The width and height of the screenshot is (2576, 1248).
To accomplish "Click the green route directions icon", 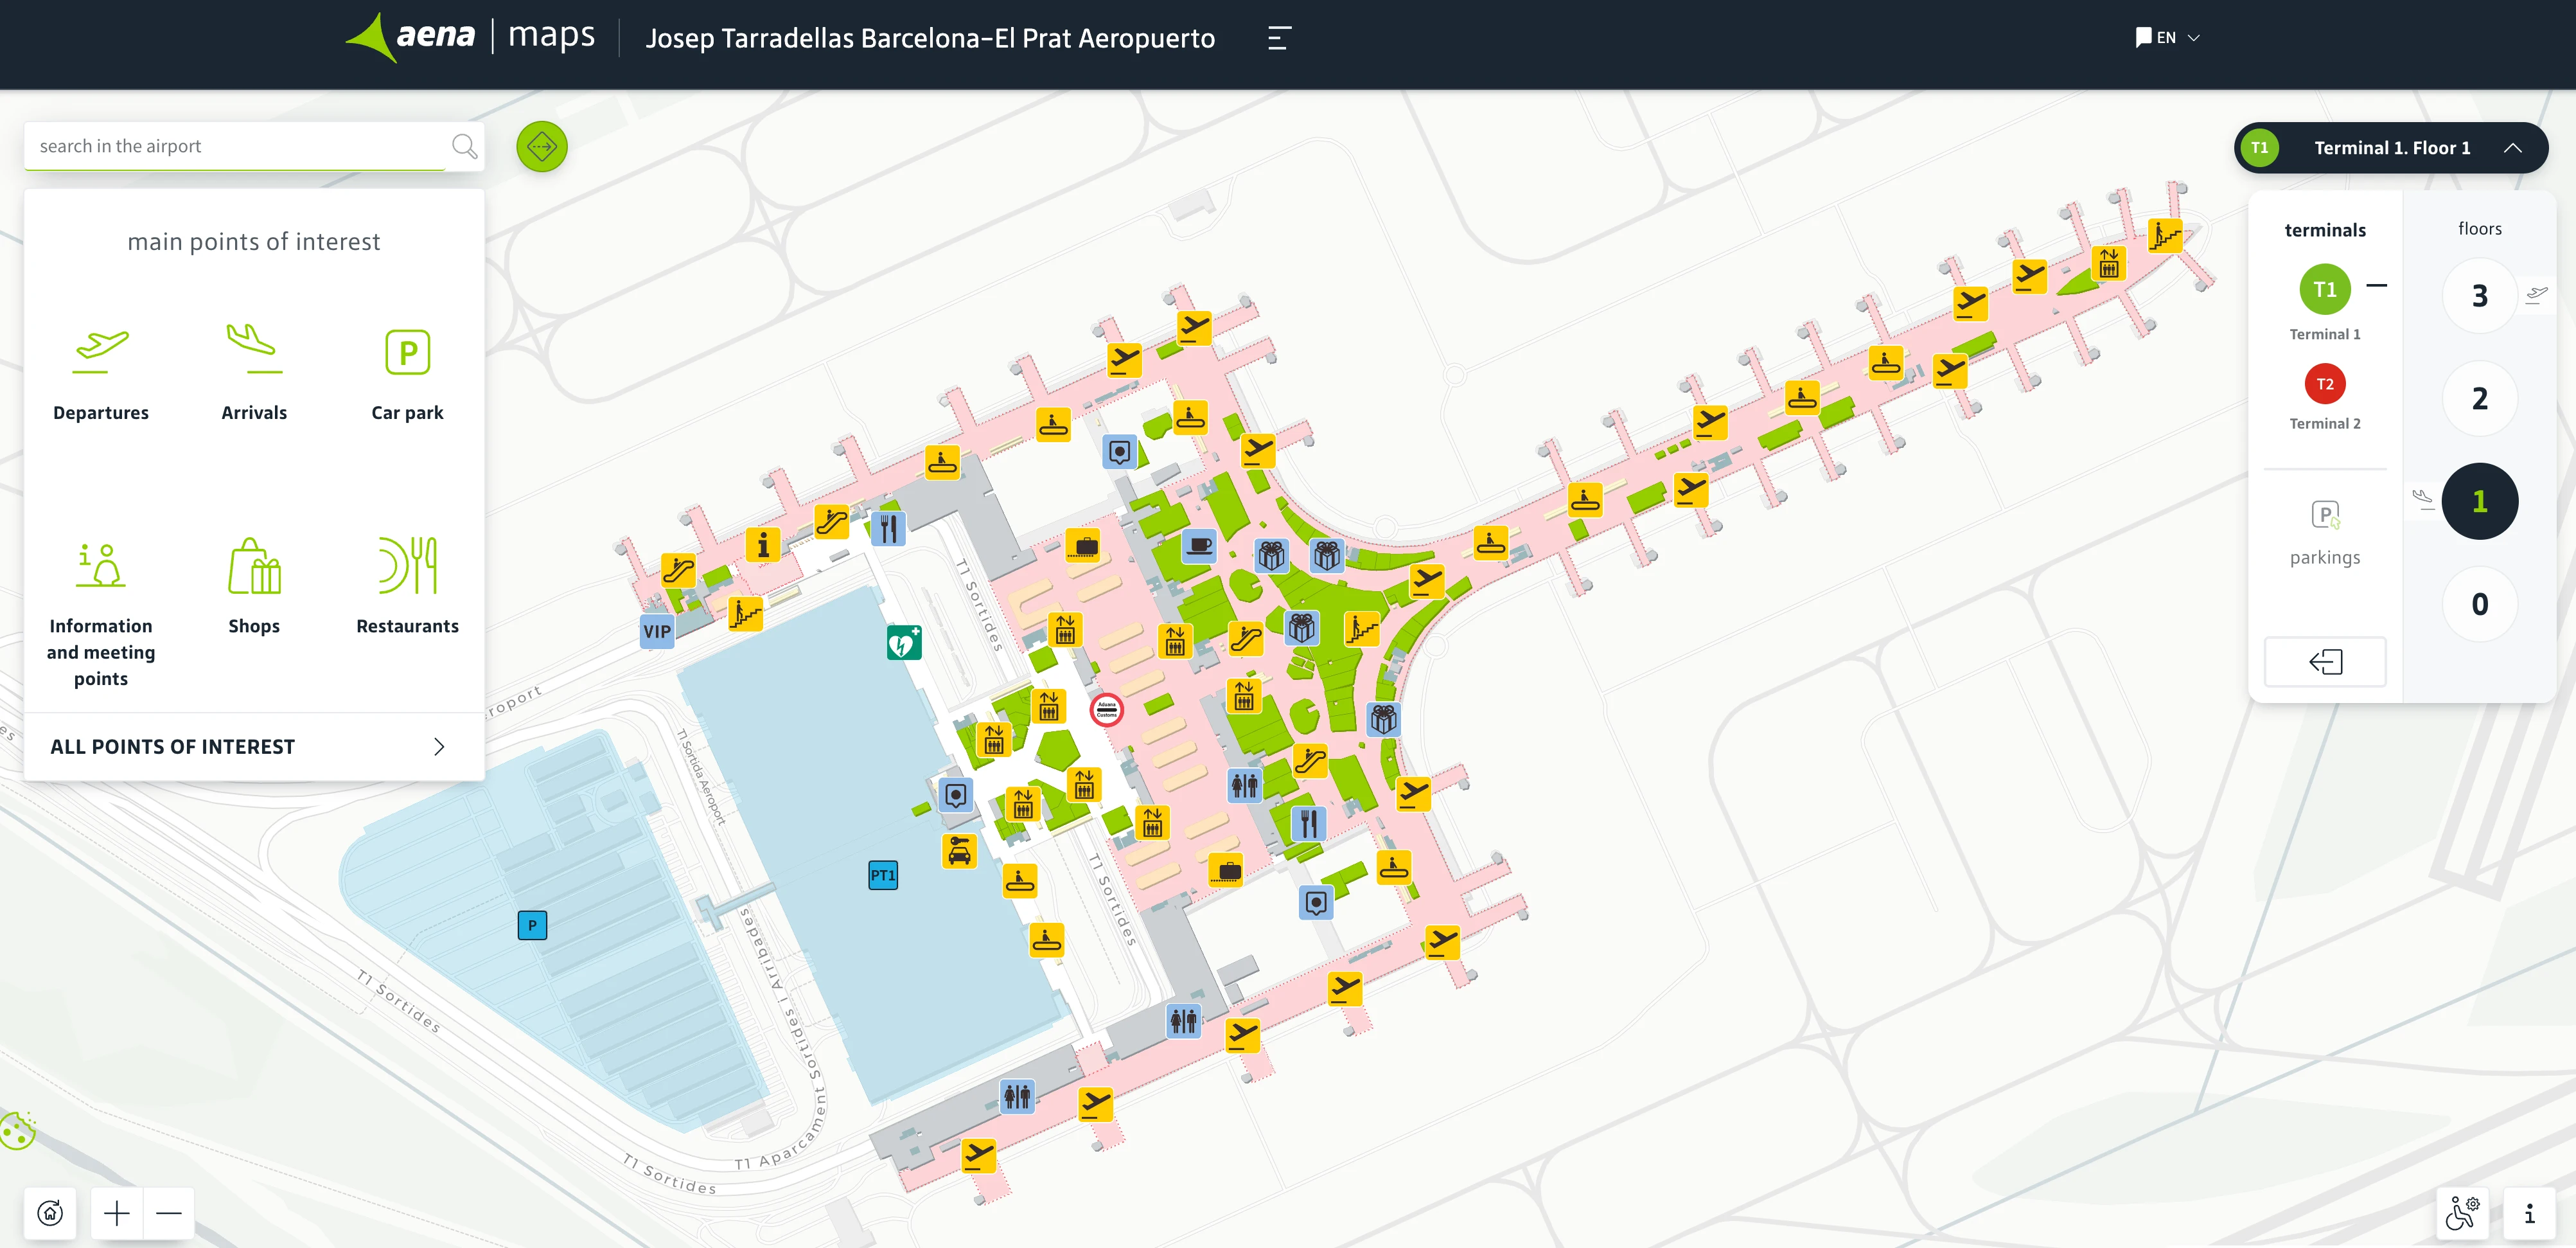I will click(x=541, y=147).
